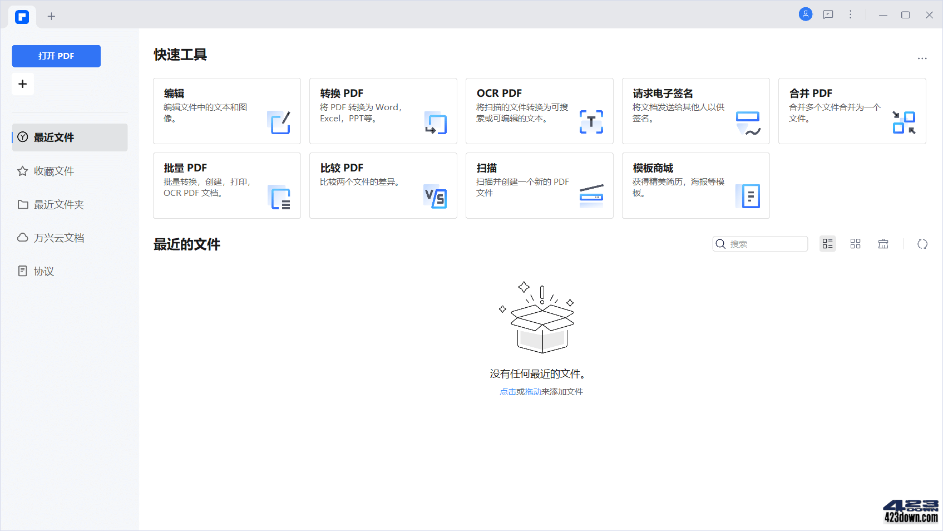Switch to grid view for recent files
943x531 pixels.
pos(855,244)
